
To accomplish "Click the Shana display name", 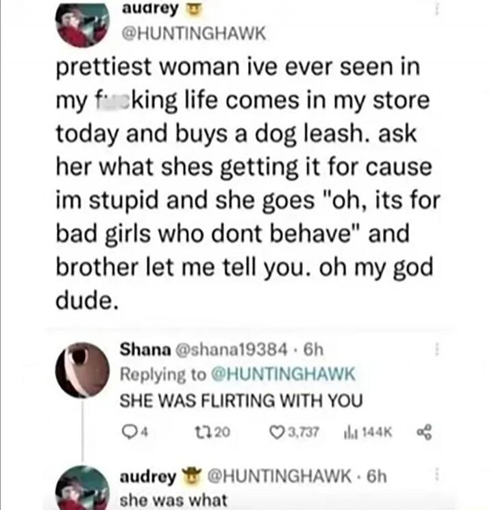I will click(145, 350).
